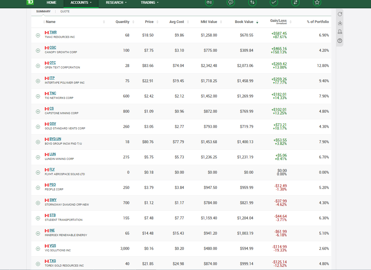This screenshot has height=270, width=371.
Task: Select the TD logo icon
Action: [x=30, y=3]
